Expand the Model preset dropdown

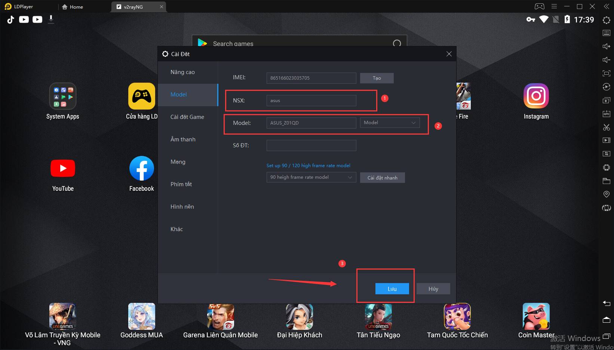pos(390,123)
